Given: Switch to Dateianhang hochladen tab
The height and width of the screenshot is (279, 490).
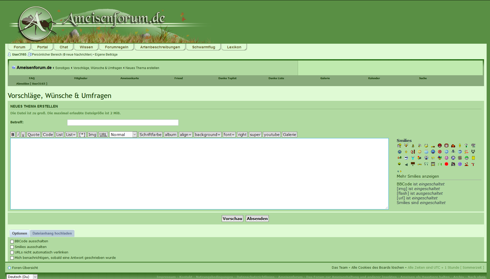Looking at the screenshot, I should click(x=52, y=233).
